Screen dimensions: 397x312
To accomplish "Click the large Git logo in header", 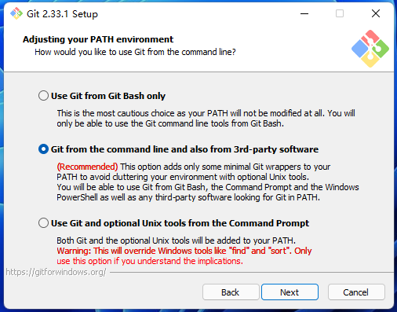I will pyautogui.click(x=370, y=49).
